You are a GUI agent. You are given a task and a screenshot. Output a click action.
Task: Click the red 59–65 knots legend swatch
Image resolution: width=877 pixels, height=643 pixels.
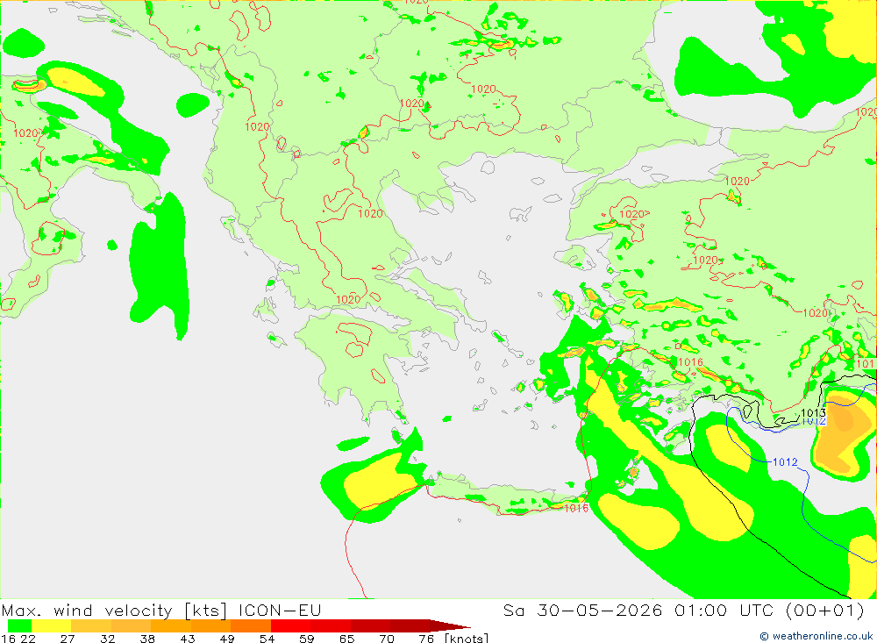click(331, 625)
